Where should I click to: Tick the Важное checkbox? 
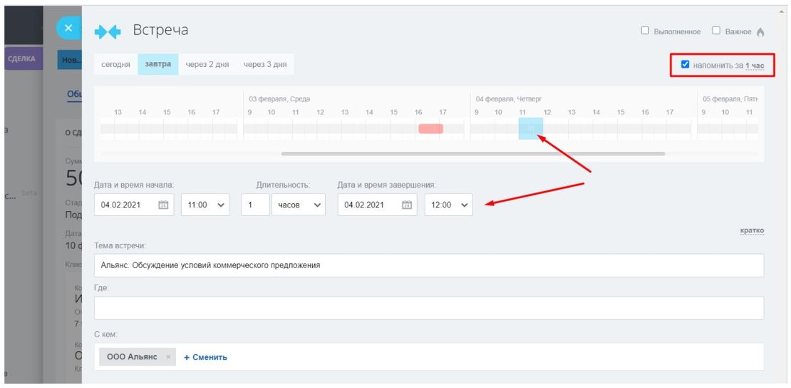[716, 30]
